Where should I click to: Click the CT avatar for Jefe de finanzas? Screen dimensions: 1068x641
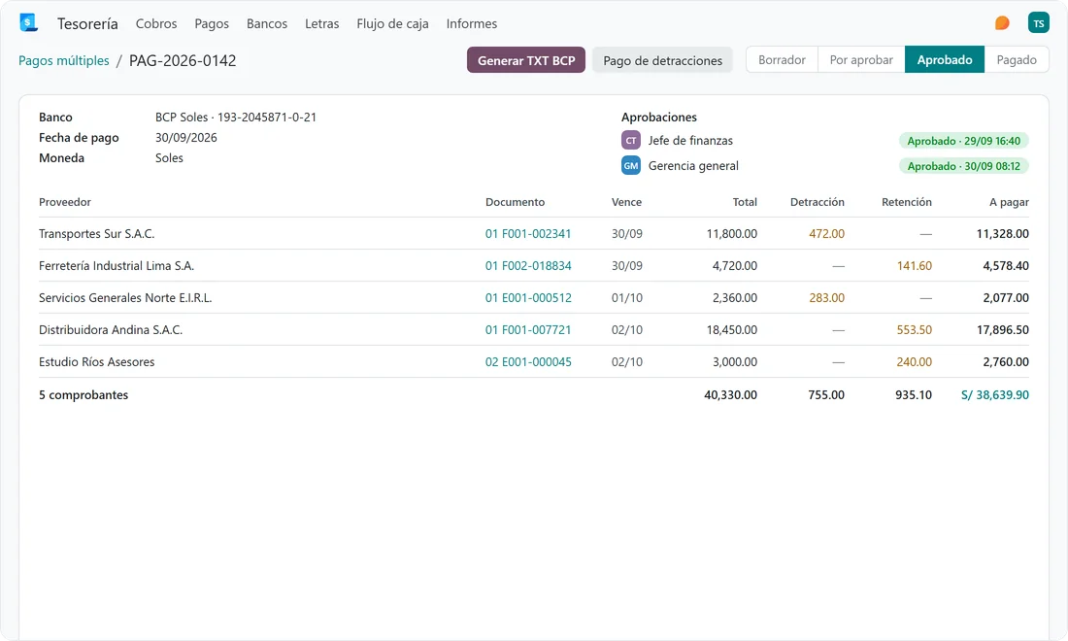[631, 140]
